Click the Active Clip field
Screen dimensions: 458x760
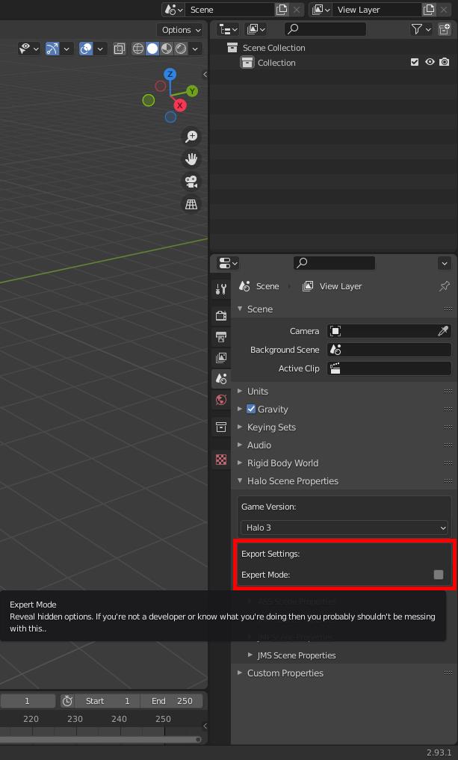pos(389,368)
